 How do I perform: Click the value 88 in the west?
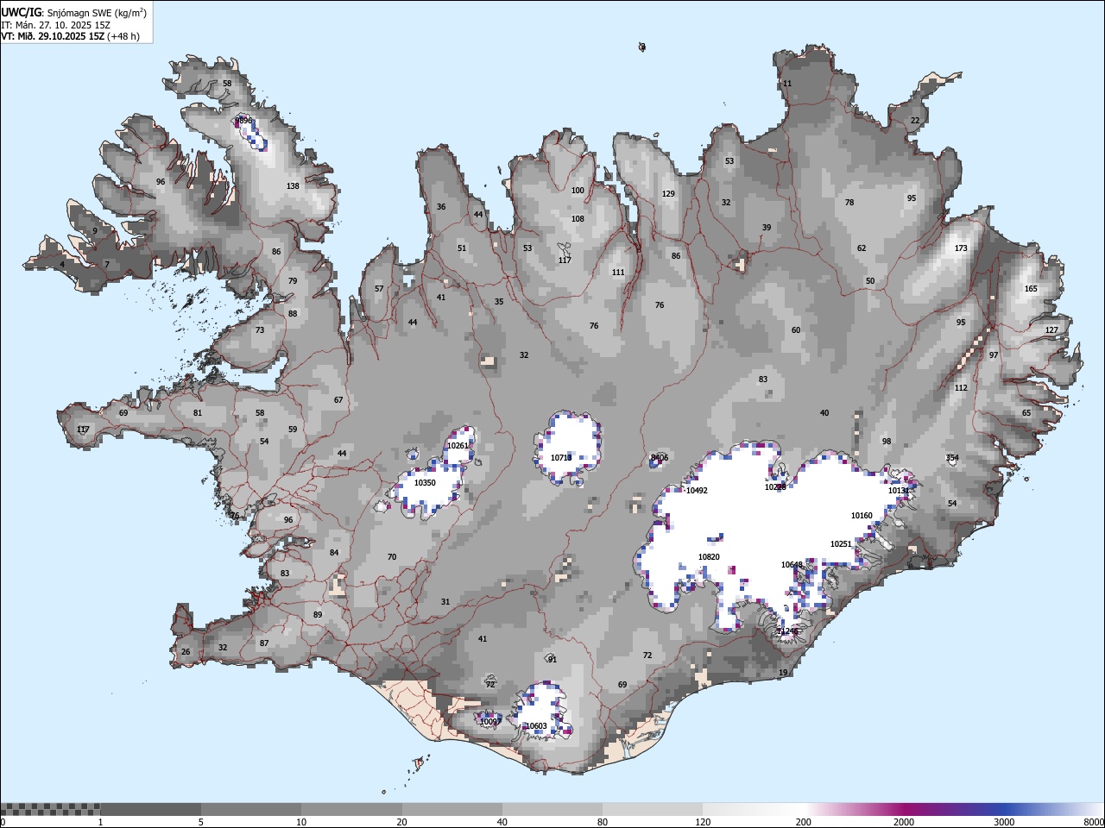pyautogui.click(x=293, y=314)
